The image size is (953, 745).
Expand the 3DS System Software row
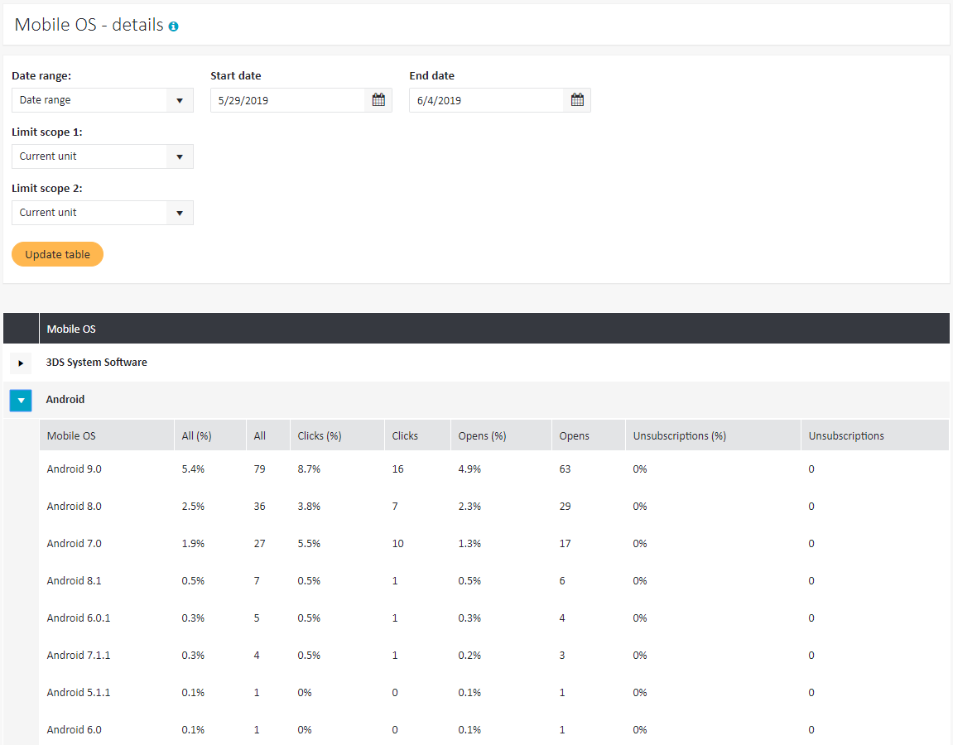pos(21,363)
